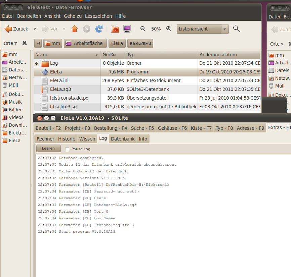Click the Arbeitsfläche path button

86,43
